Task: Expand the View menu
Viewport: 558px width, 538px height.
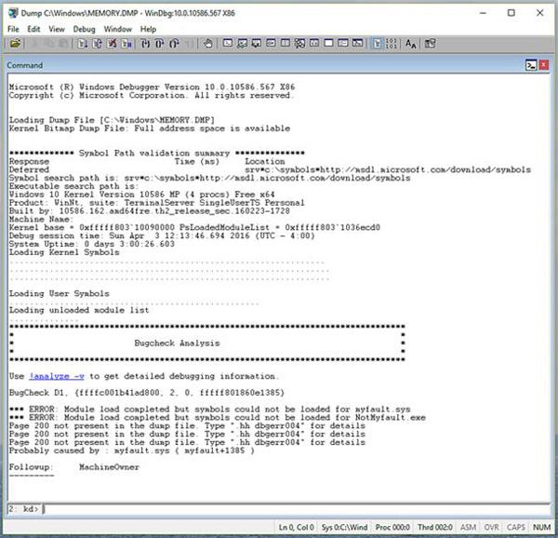Action: pos(58,29)
